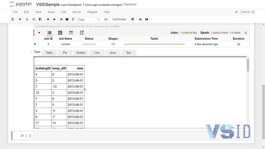The height and width of the screenshot is (149, 265).
Task: Click the temp_diff cell showing -10
Action: tap(59, 87)
